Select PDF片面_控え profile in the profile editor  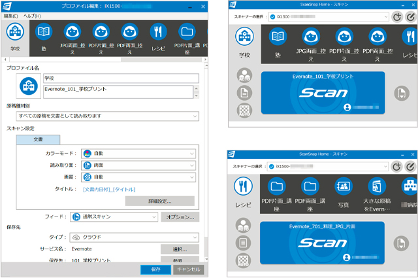point(101,39)
